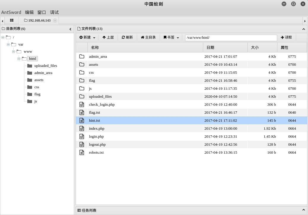Select uploaded_files folder icon in tree
This screenshot has height=215, width=308.
30,66
